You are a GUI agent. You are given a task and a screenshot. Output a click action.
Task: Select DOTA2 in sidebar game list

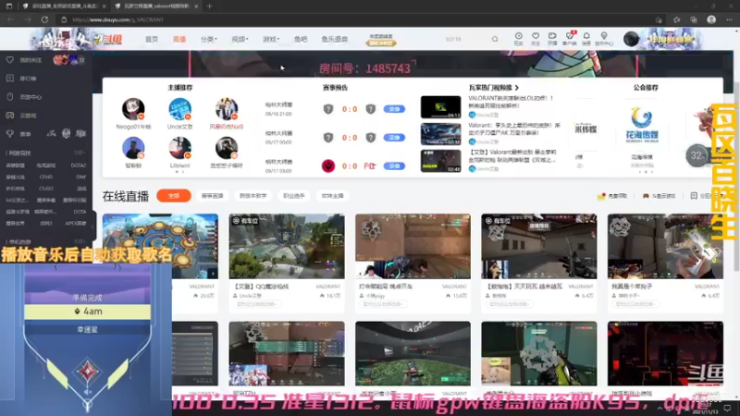[x=79, y=165]
